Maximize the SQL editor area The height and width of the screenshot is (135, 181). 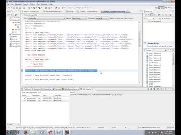141,11
